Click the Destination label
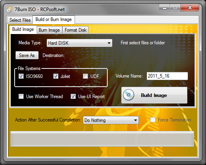Viewport: 206px width, 165px height. coord(54,55)
